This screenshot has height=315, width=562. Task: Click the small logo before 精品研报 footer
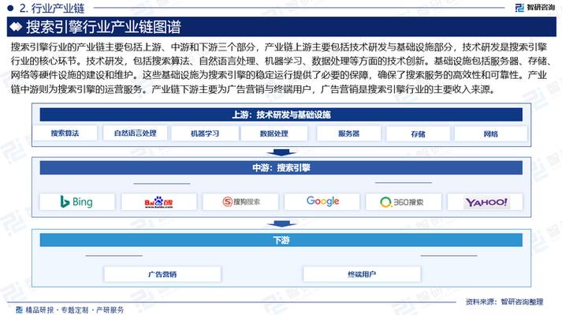(19, 309)
